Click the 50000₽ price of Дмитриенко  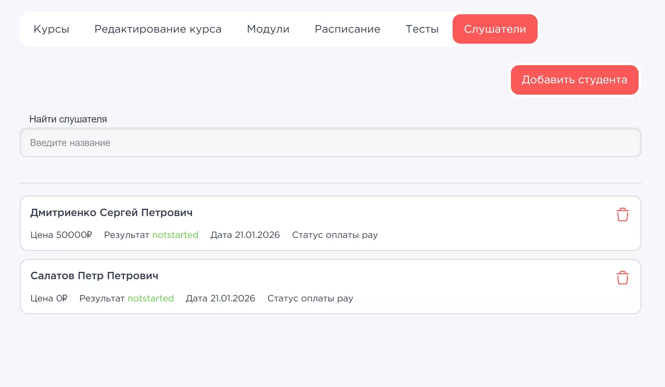[x=74, y=235]
